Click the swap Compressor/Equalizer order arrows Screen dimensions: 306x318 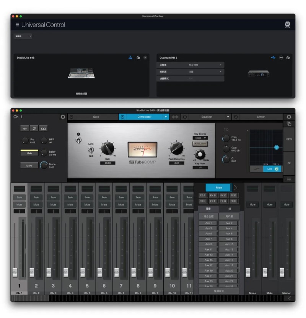click(x=175, y=117)
